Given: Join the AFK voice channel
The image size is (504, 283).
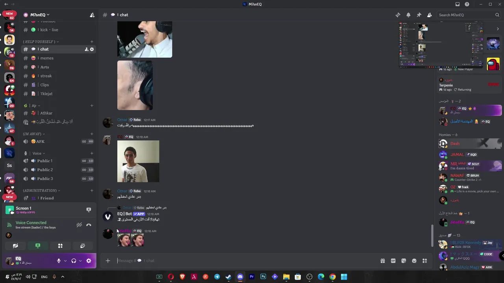Looking at the screenshot, I should pos(58,141).
